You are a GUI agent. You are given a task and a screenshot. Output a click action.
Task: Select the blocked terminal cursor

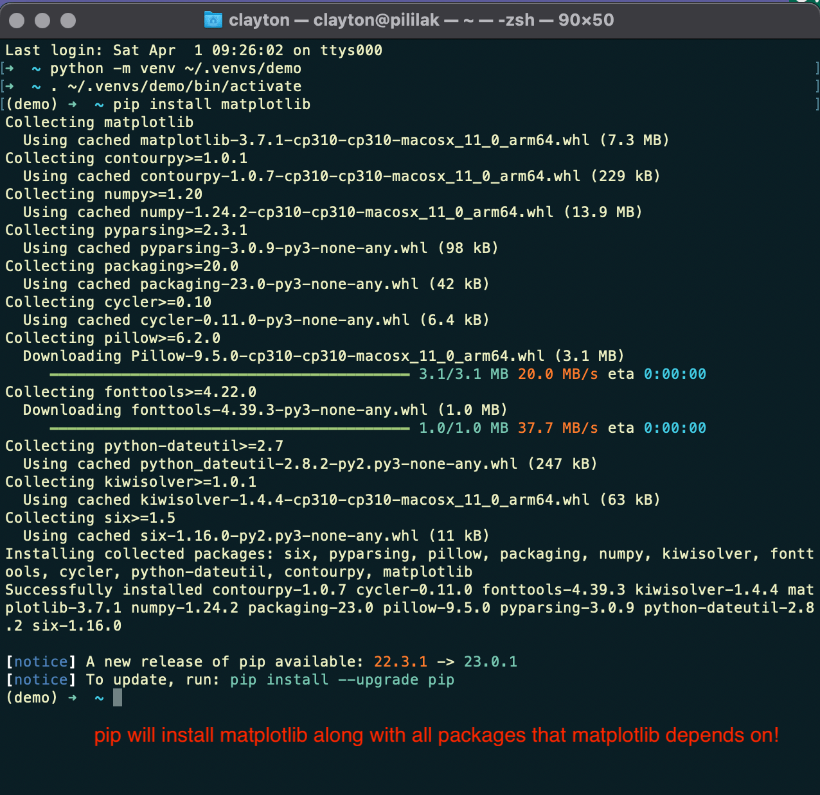click(116, 697)
